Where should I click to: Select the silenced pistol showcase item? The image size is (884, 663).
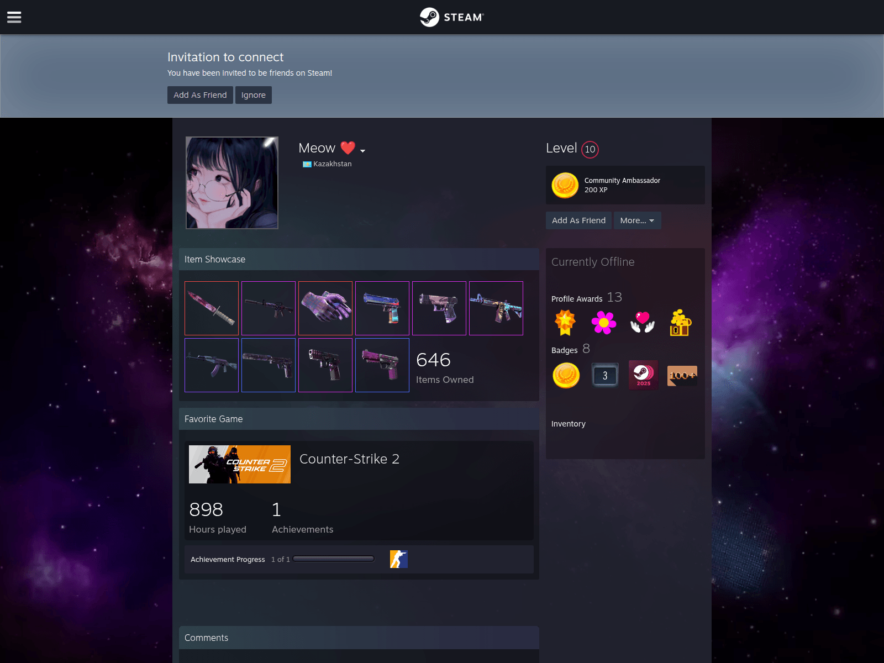[269, 365]
